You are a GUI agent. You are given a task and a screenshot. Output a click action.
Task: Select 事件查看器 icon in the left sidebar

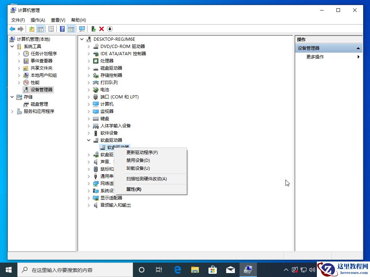point(26,61)
